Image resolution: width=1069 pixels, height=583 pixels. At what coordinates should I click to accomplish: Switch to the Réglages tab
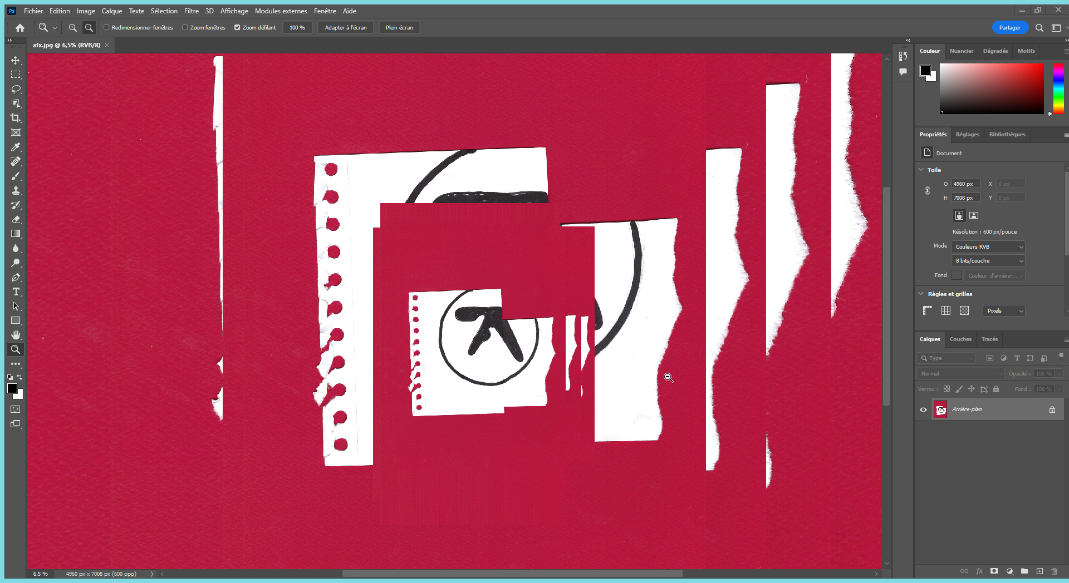tap(968, 135)
